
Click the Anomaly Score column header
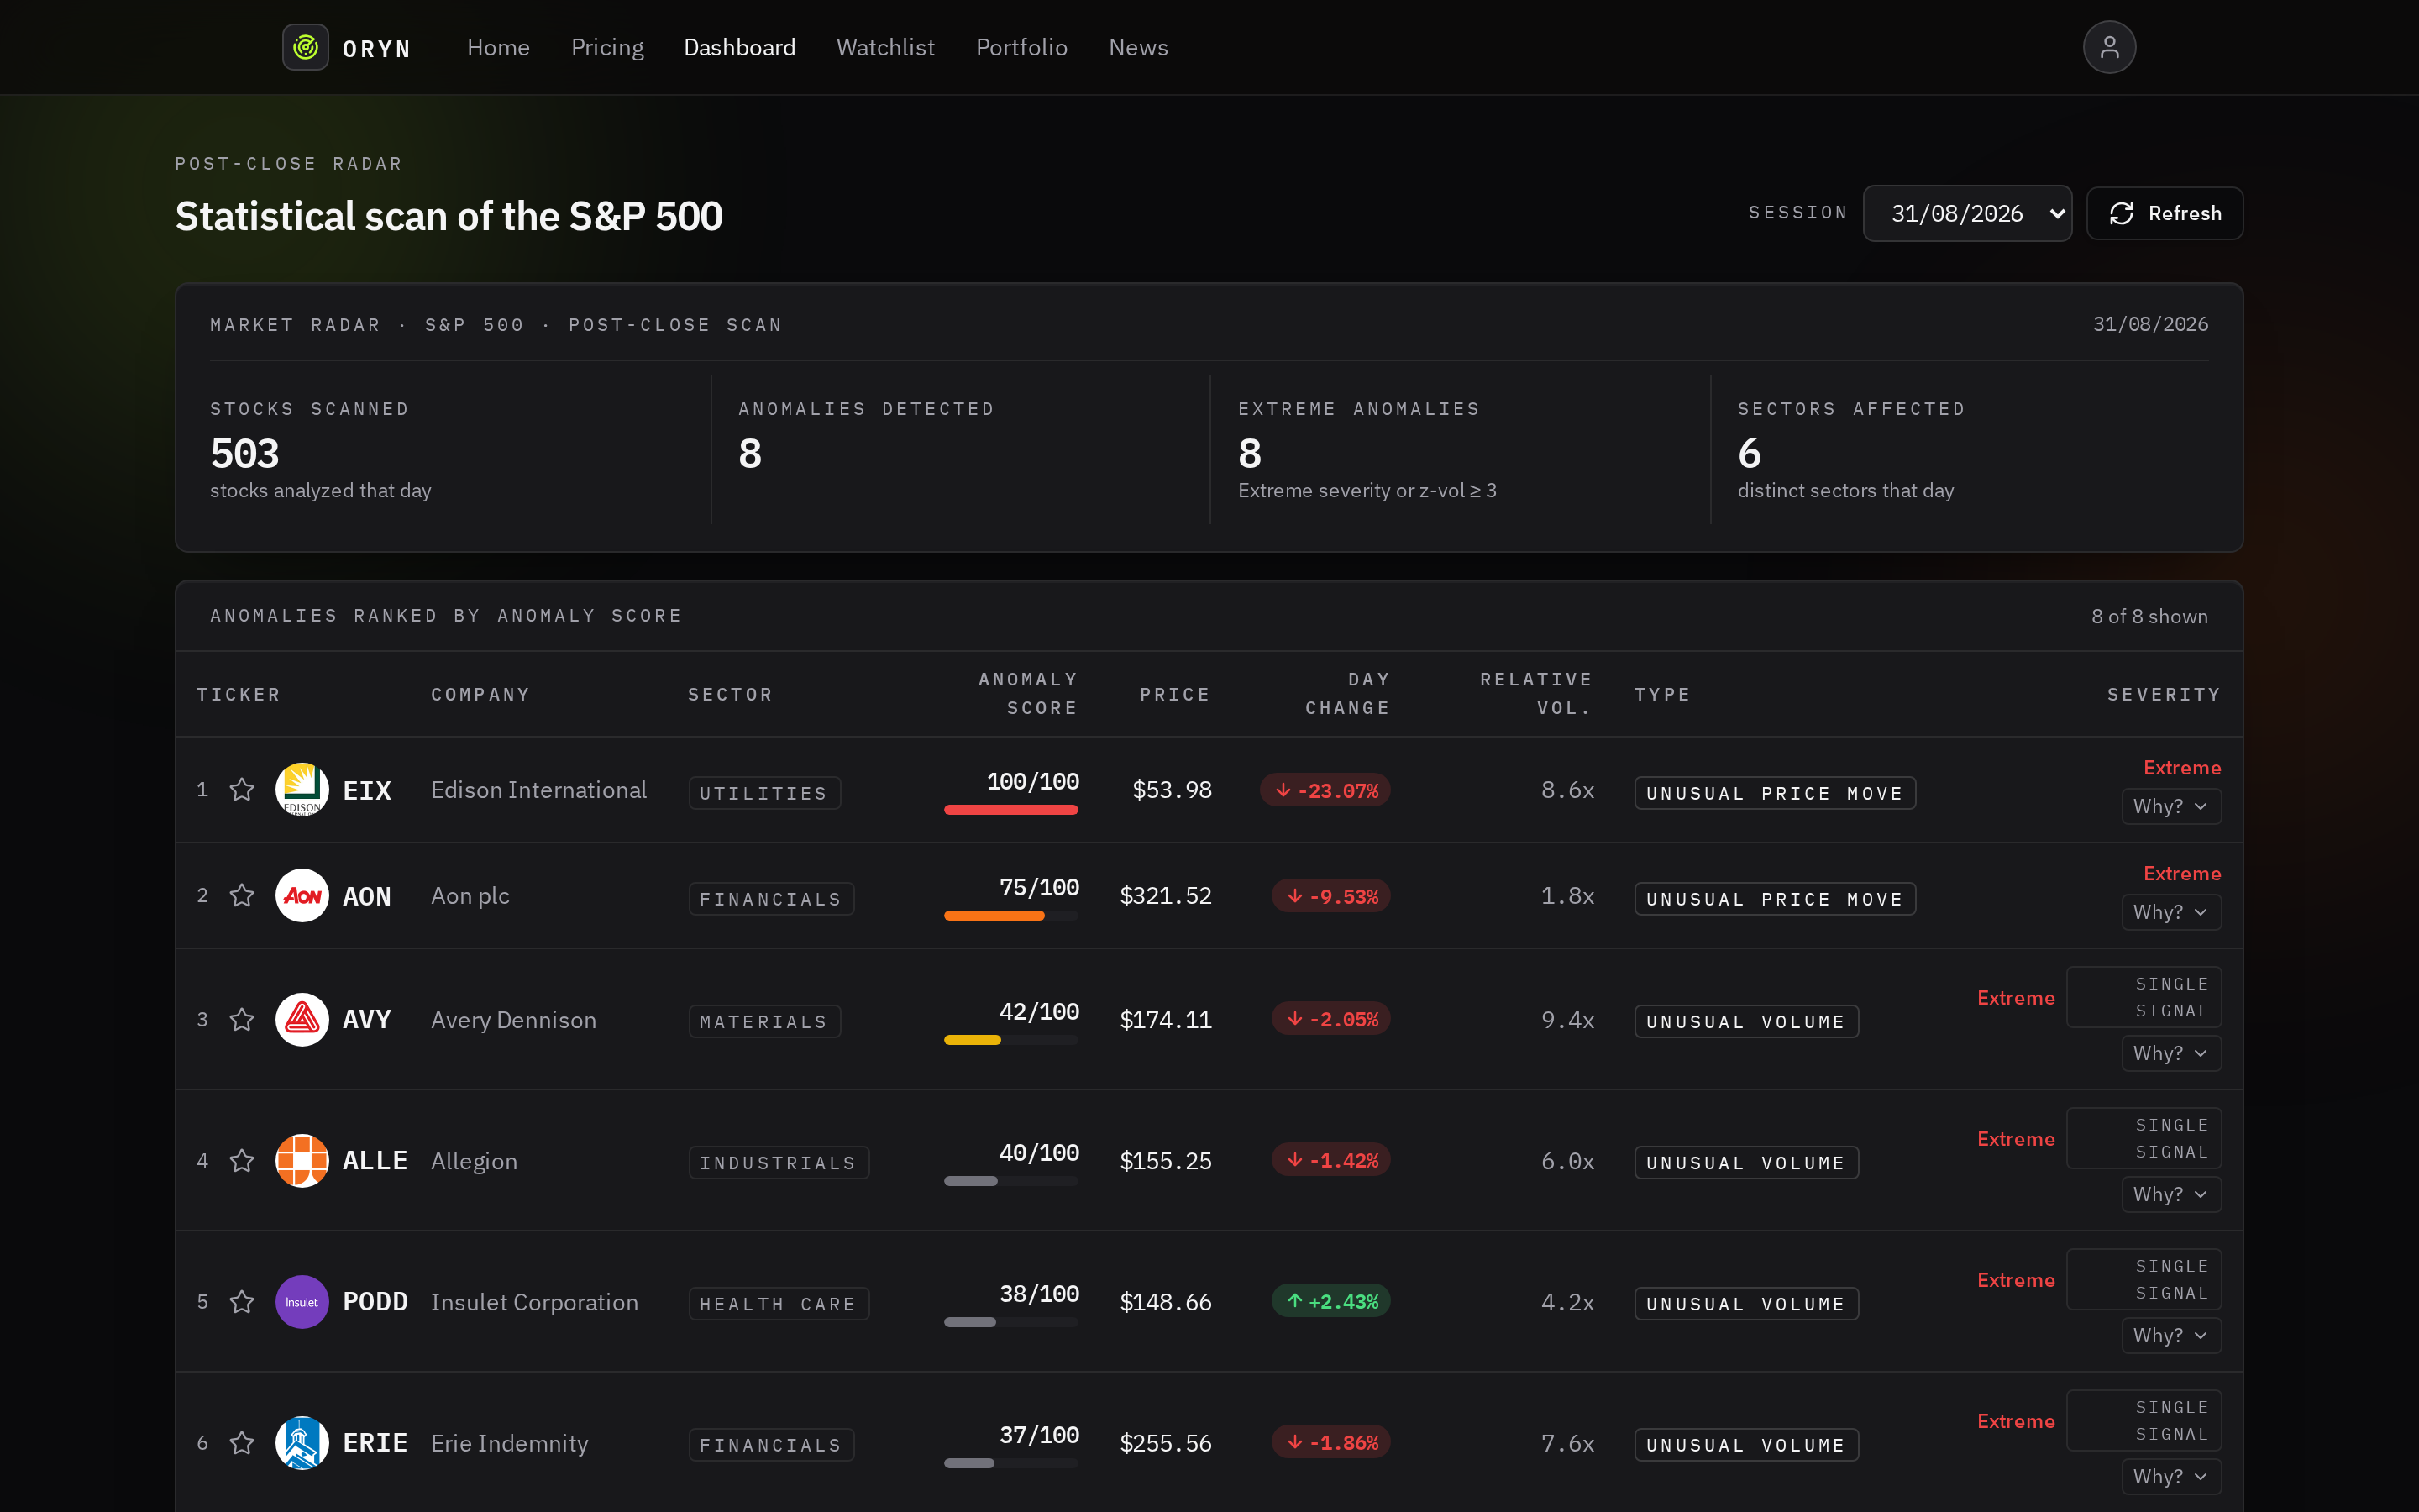coord(1027,693)
